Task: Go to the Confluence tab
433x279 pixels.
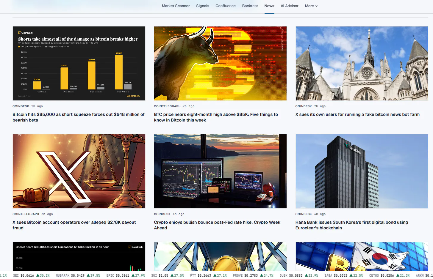Action: click(x=226, y=6)
